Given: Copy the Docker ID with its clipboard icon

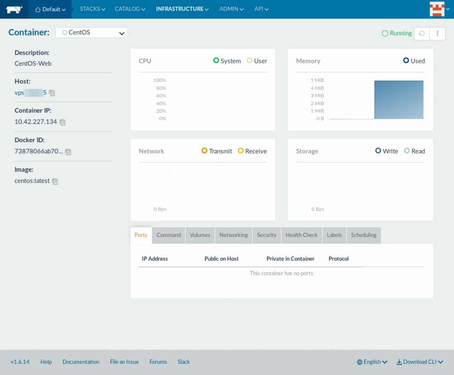Looking at the screenshot, I should click(x=68, y=152).
